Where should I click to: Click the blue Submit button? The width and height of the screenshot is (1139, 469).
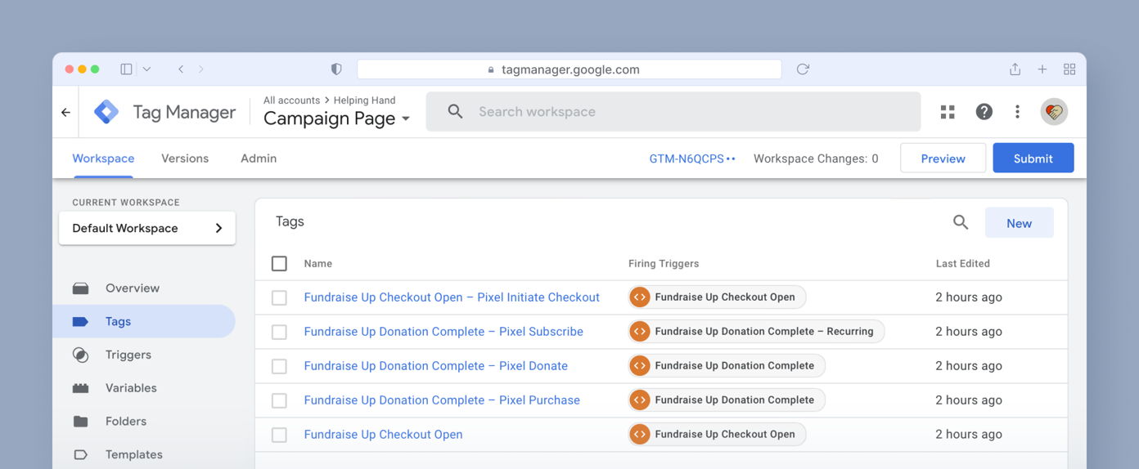pyautogui.click(x=1033, y=159)
